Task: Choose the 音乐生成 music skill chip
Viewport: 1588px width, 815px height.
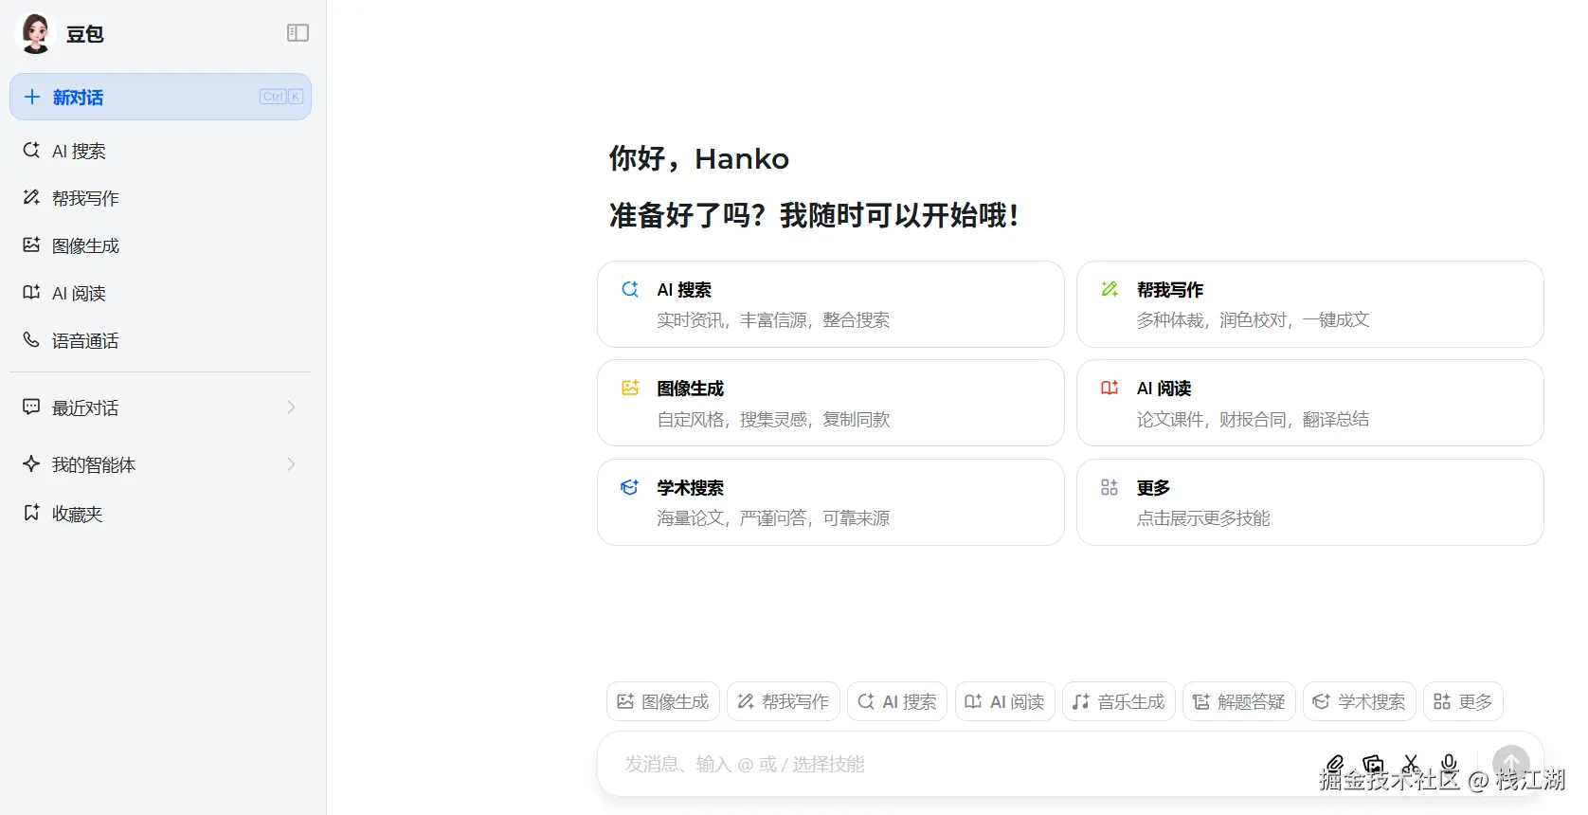Action: [1119, 701]
